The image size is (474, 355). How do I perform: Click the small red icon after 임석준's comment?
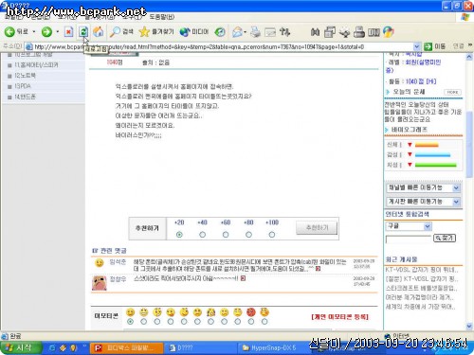coord(318,269)
